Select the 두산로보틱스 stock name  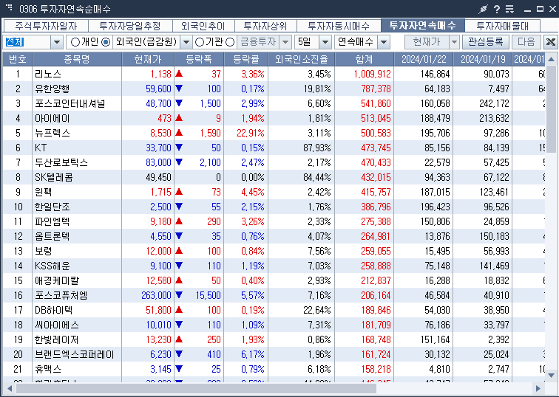coord(61,162)
